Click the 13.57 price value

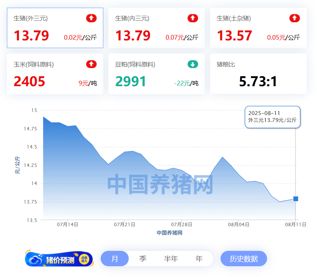click(234, 36)
